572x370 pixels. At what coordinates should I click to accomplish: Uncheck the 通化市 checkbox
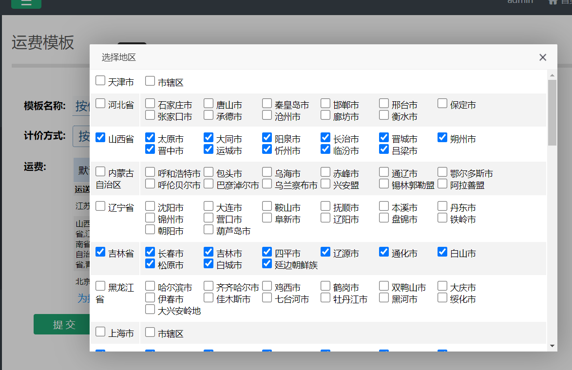point(384,252)
